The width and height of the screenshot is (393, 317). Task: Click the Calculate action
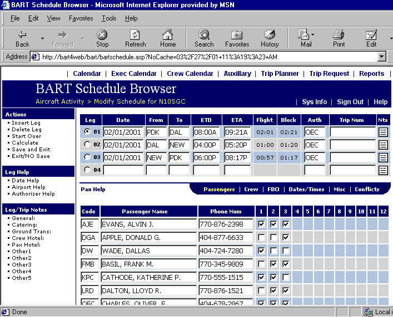click(x=25, y=143)
